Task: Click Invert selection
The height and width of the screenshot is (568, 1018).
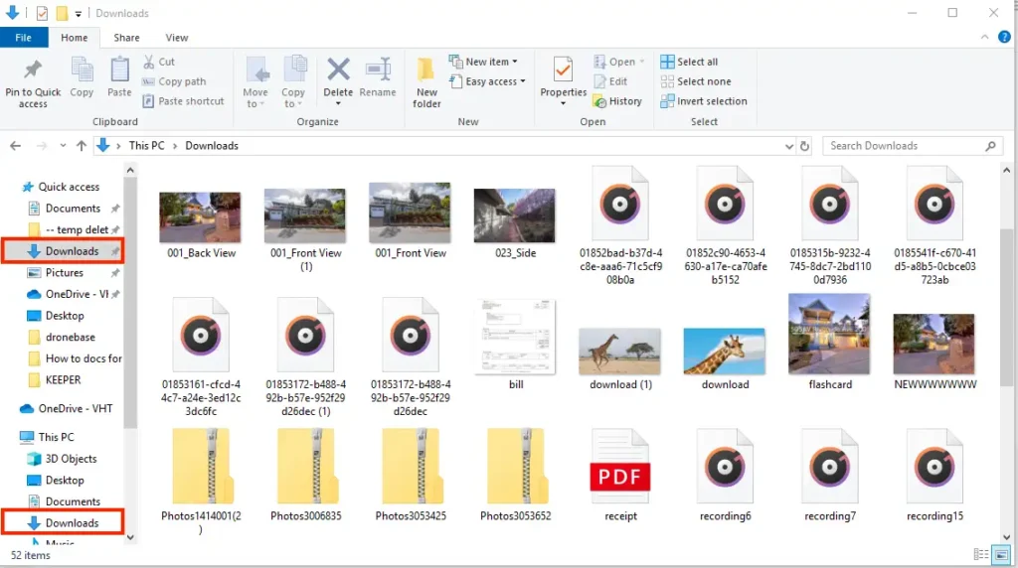Action: (704, 101)
